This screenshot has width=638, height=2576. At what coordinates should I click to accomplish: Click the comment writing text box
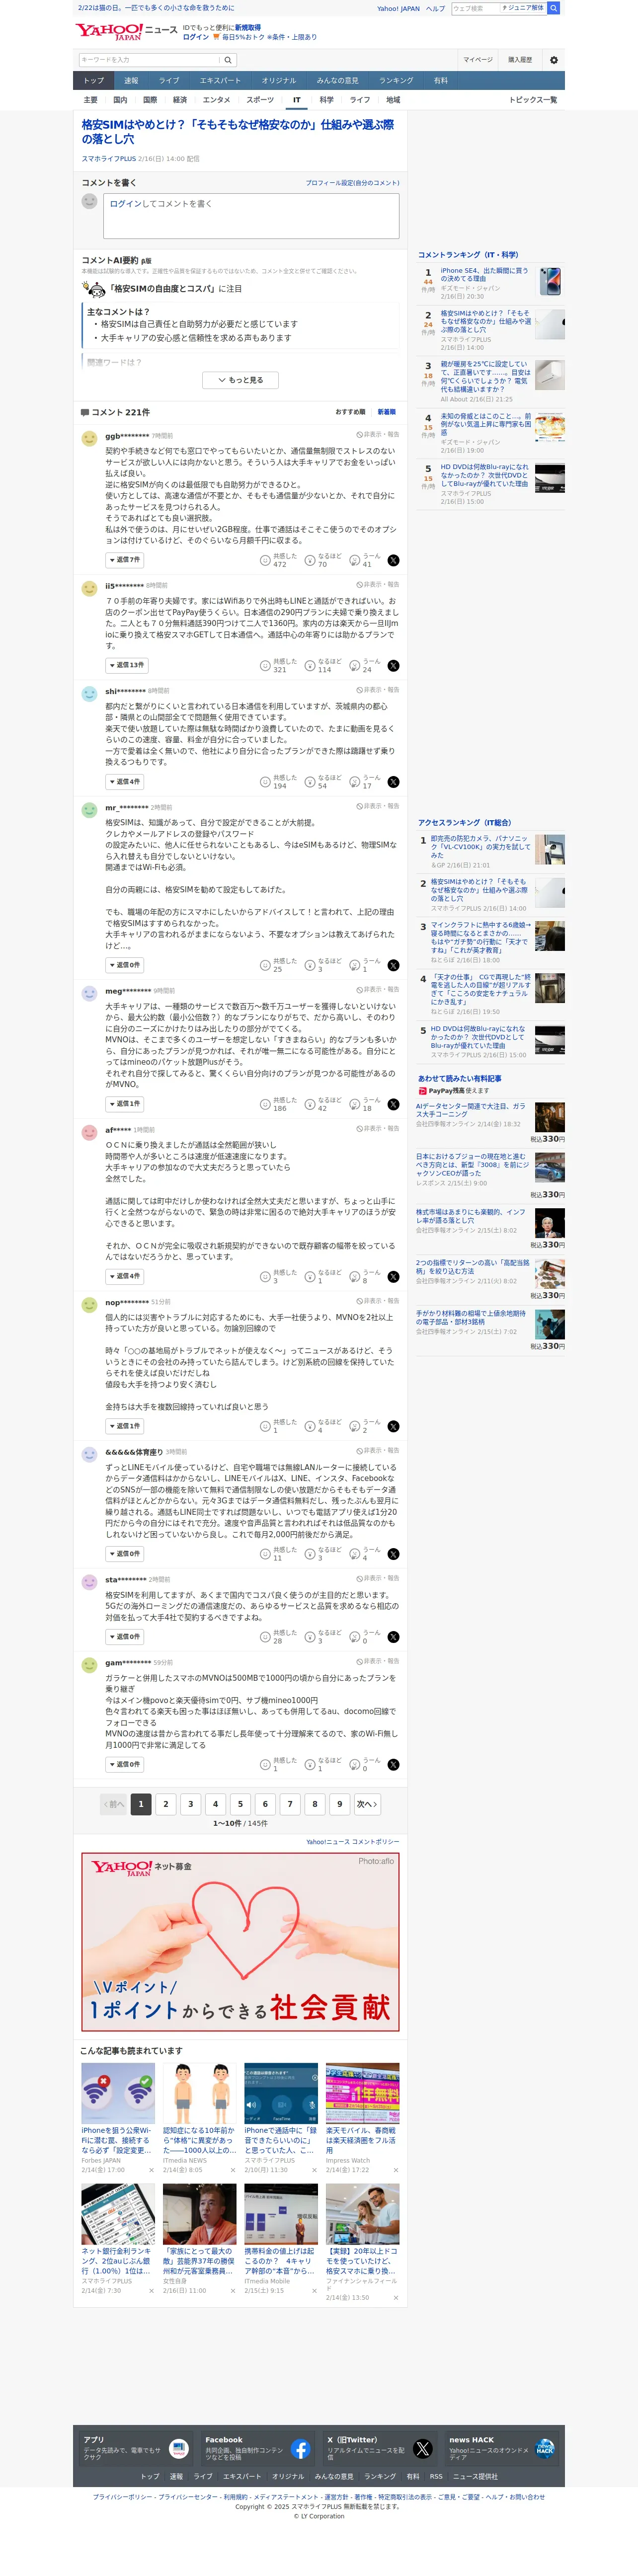click(252, 216)
